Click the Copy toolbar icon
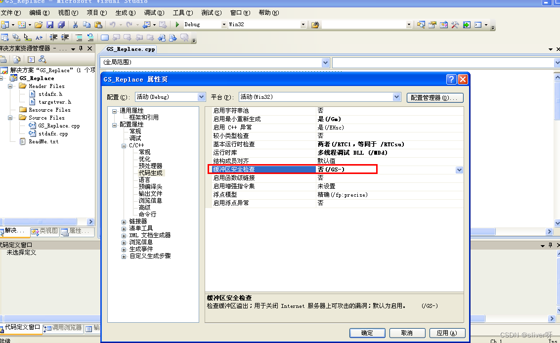560x343 pixels. (87, 24)
